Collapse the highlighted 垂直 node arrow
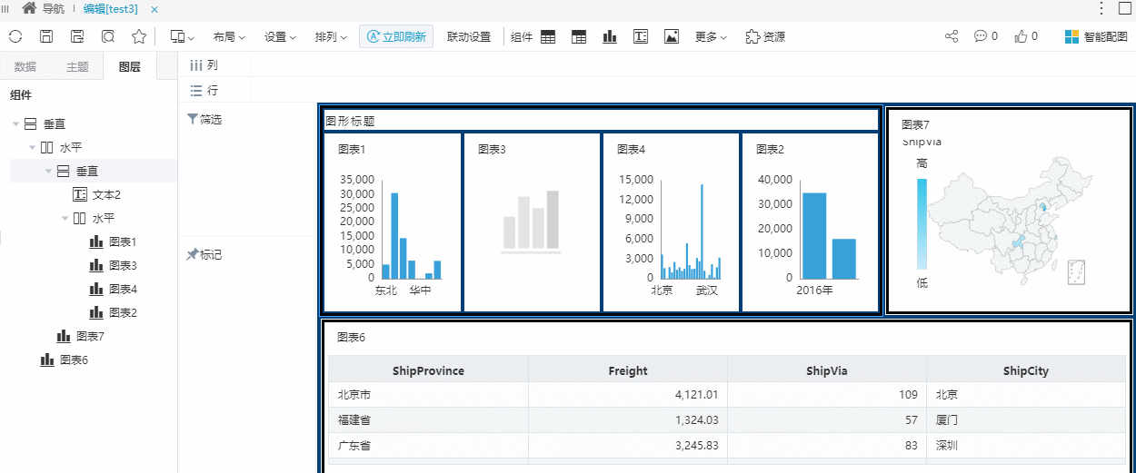Screen dimensions: 1136x473 click(x=48, y=172)
